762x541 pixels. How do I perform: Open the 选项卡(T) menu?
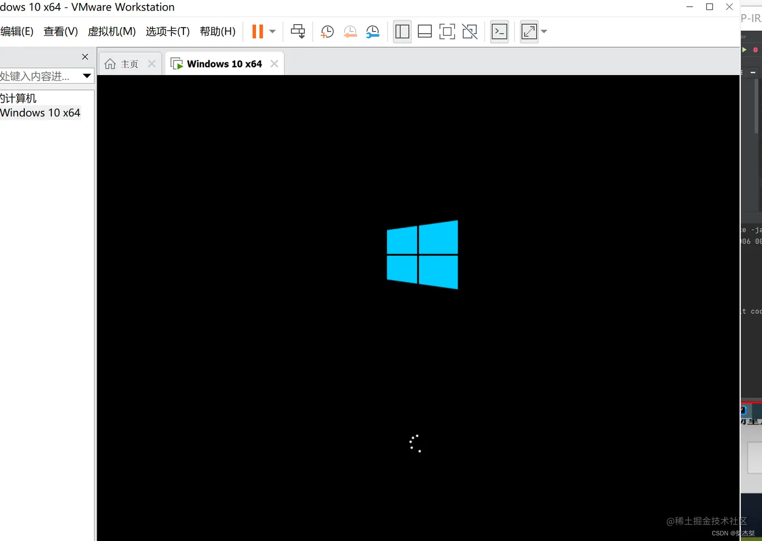(167, 31)
